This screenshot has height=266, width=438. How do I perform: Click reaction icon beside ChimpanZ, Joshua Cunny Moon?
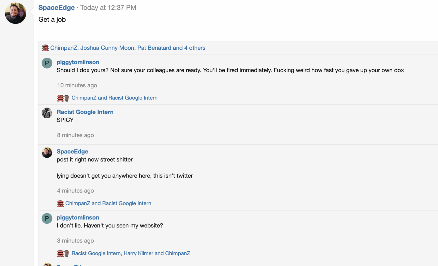[45, 48]
